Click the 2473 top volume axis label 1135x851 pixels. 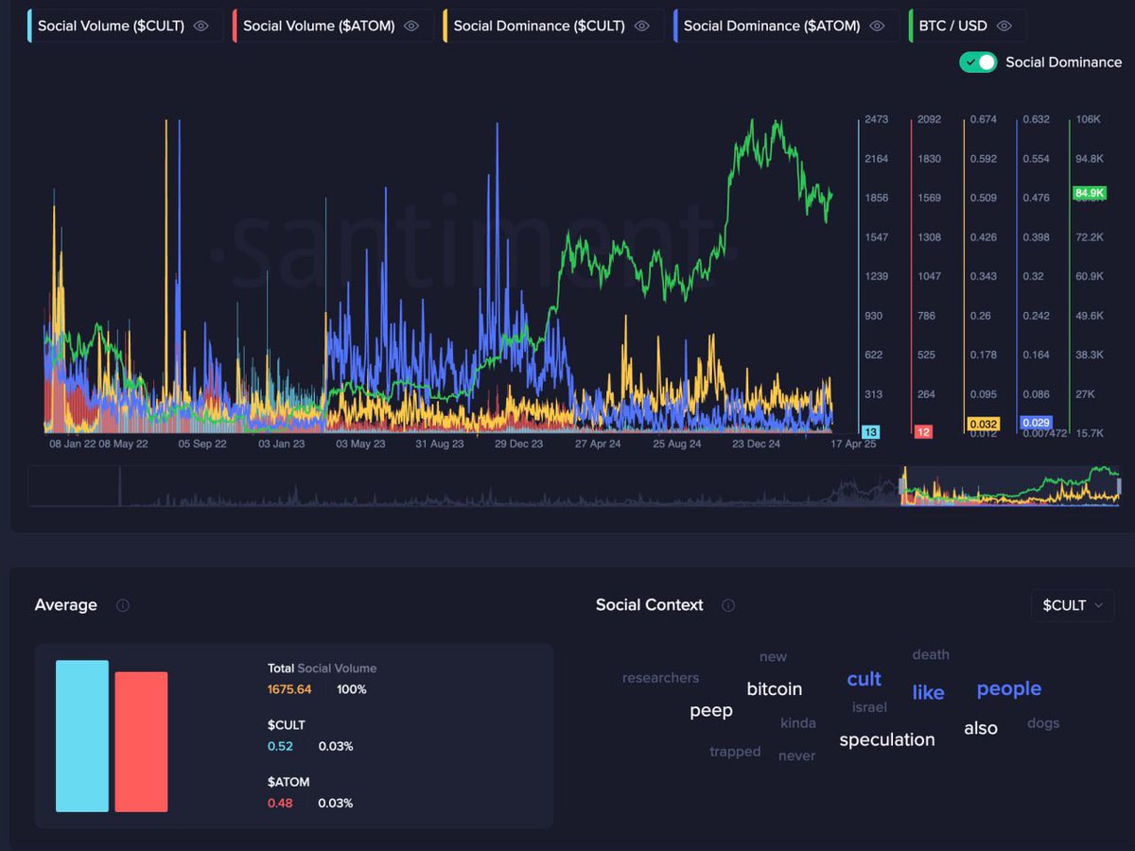point(877,119)
